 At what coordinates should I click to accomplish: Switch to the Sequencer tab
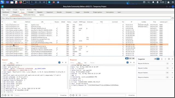pyautogui.click(x=49, y=12)
